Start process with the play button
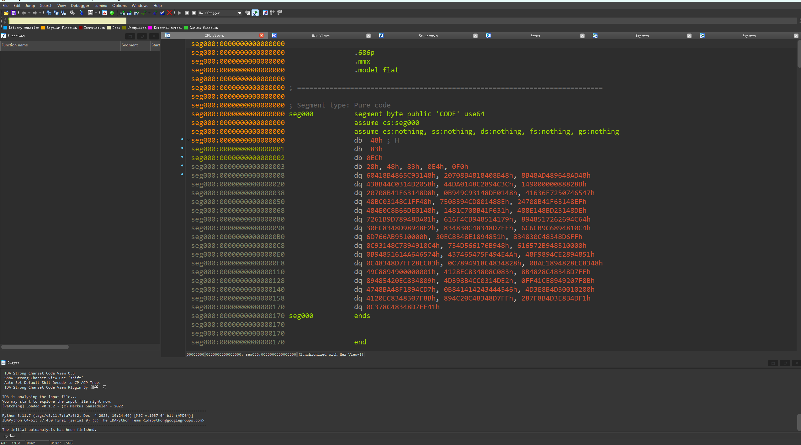Image resolution: width=801 pixels, height=445 pixels. click(180, 13)
